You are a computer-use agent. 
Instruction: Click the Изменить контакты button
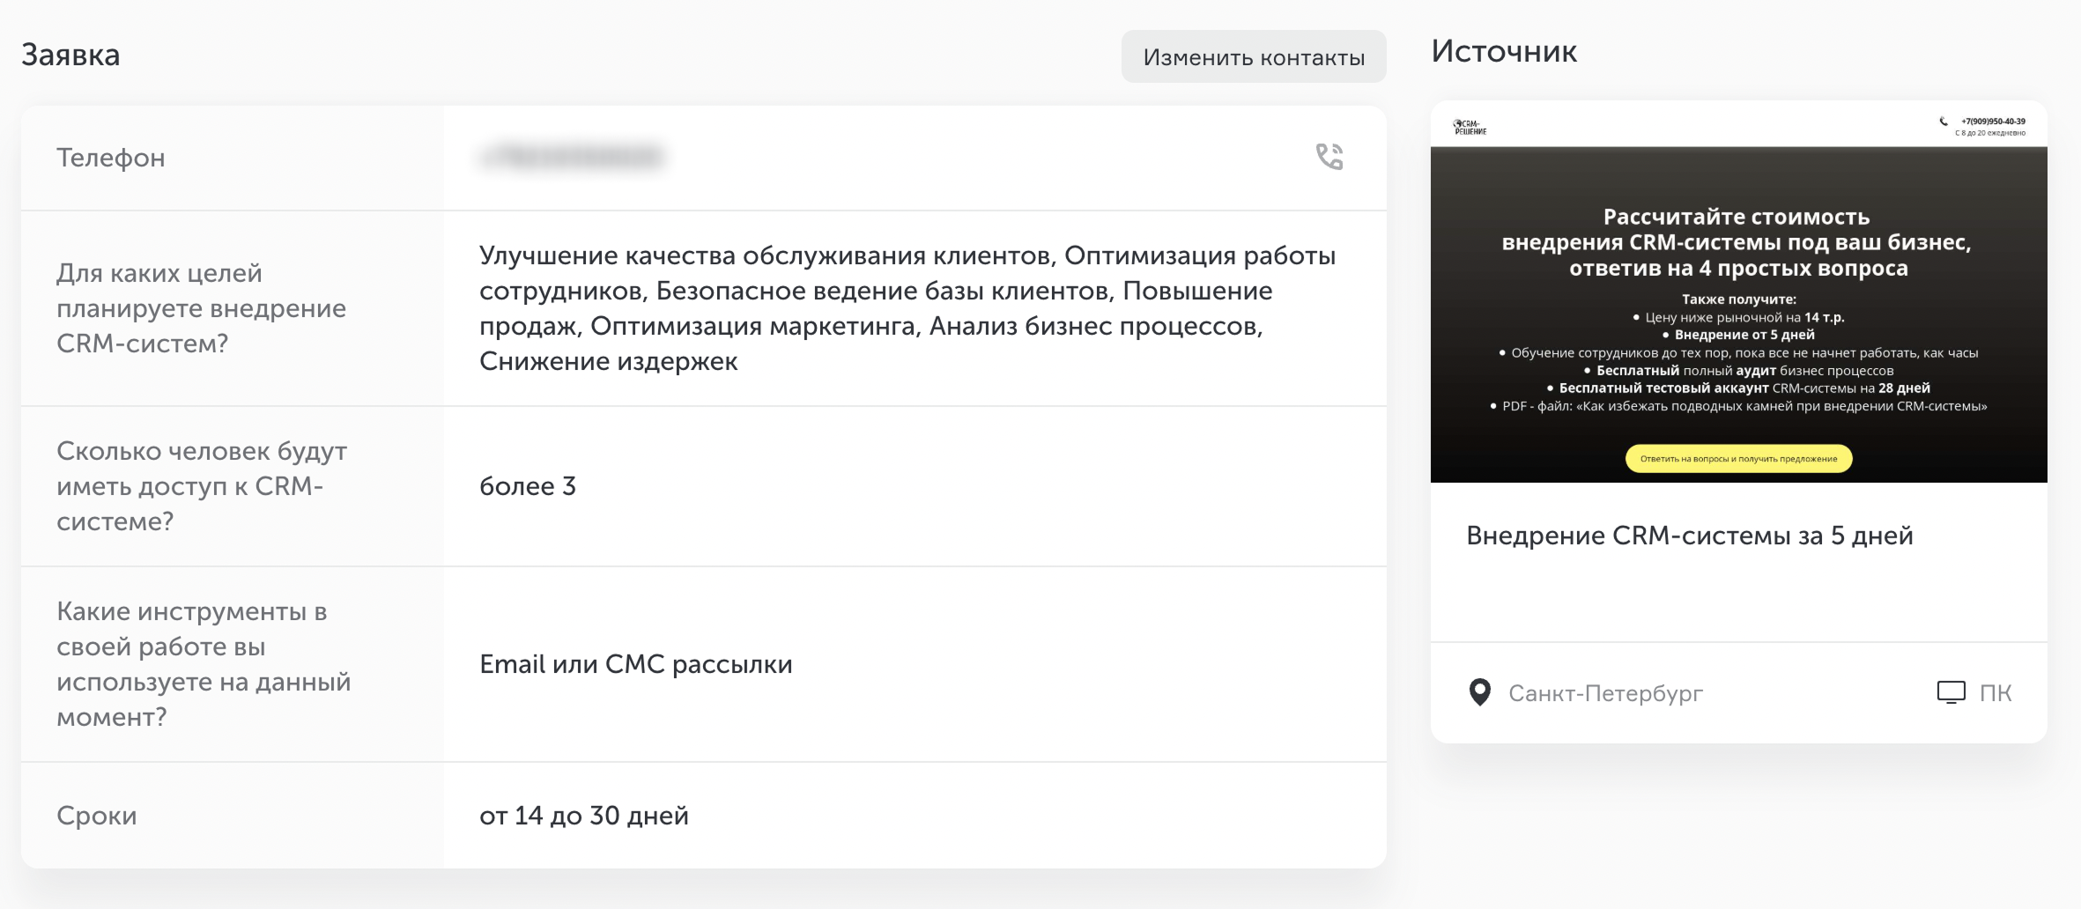1254,57
